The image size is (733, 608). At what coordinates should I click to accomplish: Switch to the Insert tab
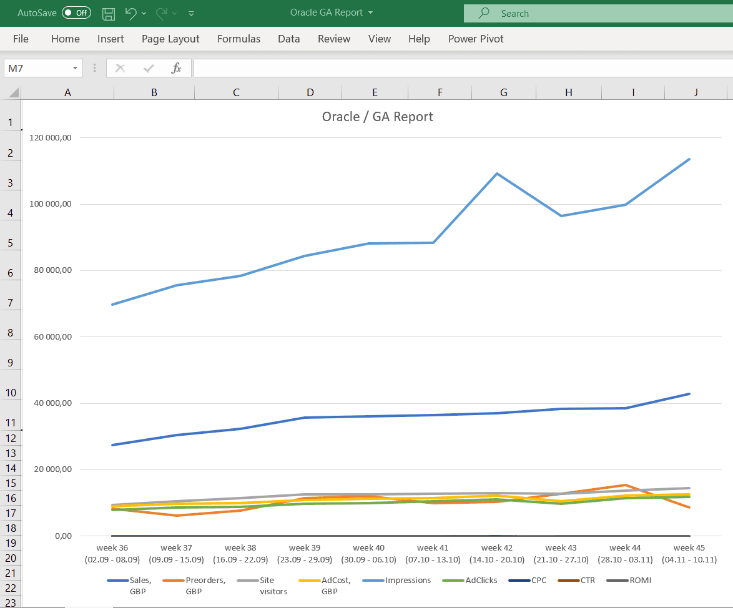coord(111,39)
